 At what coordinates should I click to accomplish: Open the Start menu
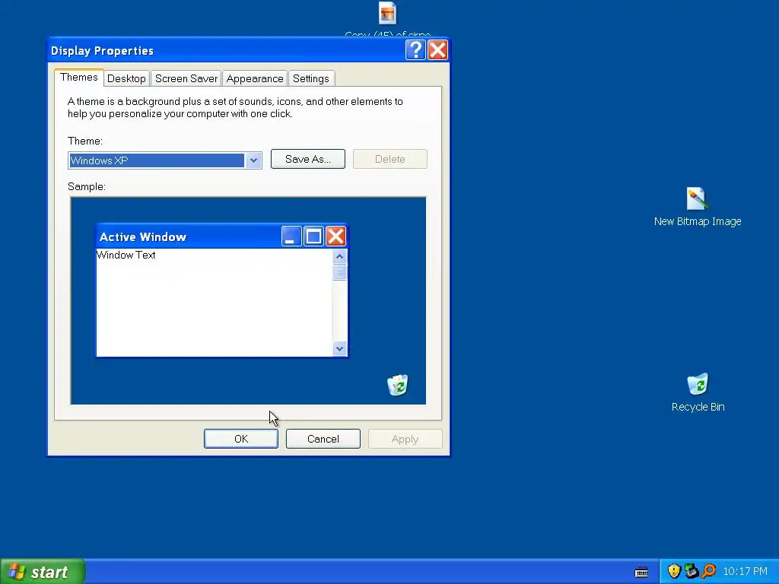pyautogui.click(x=43, y=572)
